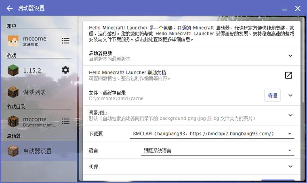The height and width of the screenshot is (183, 307).
Task: Select 游戏列表 in the sidebar
Action: pyautogui.click(x=34, y=92)
